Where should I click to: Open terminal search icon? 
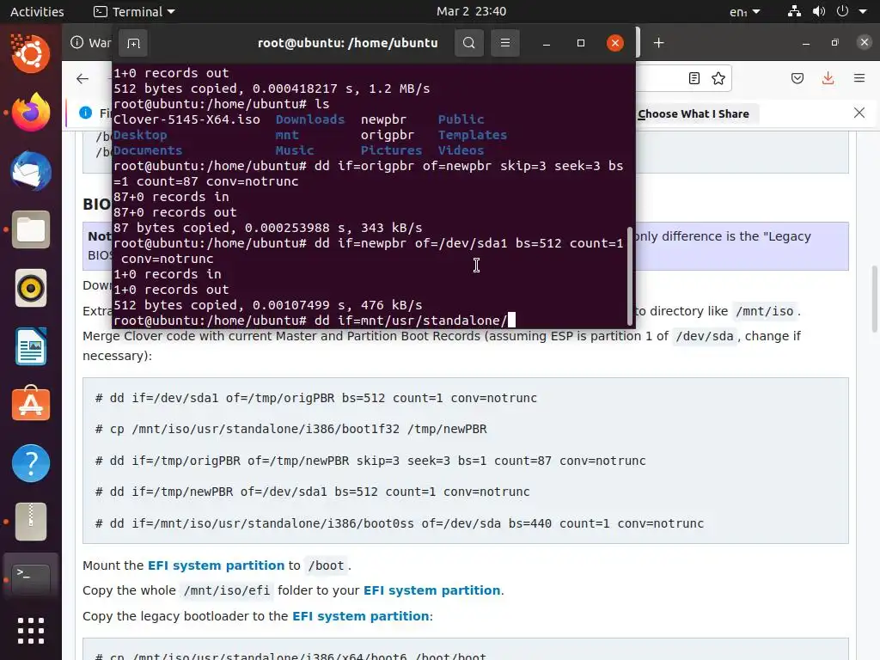coord(468,43)
